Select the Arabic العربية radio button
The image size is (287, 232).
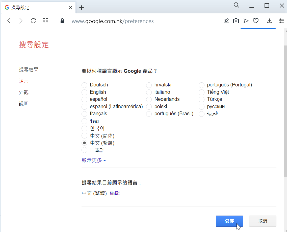click(x=201, y=114)
